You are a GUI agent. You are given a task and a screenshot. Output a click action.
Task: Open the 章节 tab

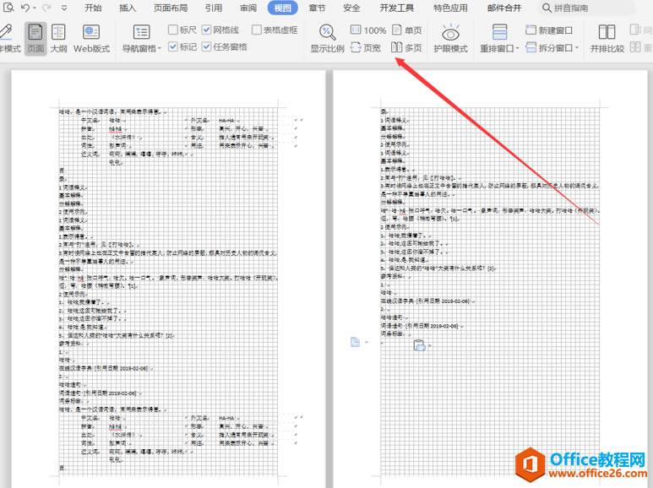point(318,8)
